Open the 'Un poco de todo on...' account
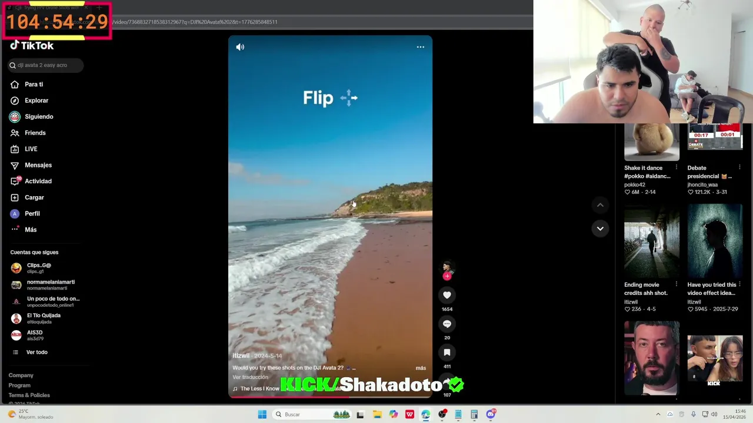The image size is (753, 423). point(45,301)
